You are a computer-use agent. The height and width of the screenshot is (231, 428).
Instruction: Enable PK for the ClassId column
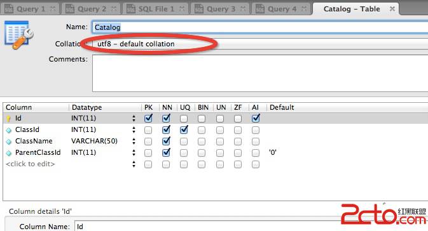point(148,130)
